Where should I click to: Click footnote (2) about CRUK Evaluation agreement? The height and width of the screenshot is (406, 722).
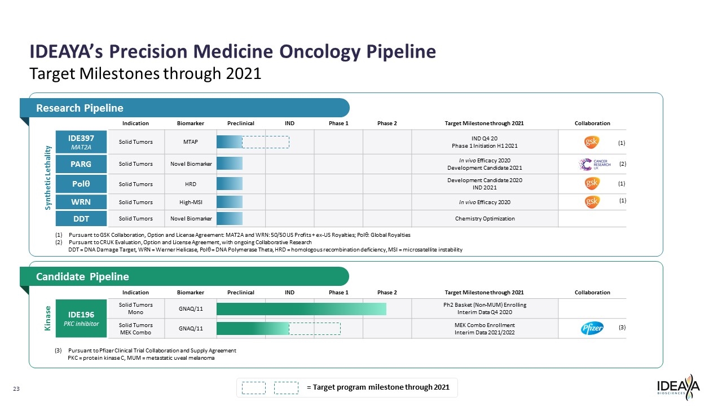183,242
